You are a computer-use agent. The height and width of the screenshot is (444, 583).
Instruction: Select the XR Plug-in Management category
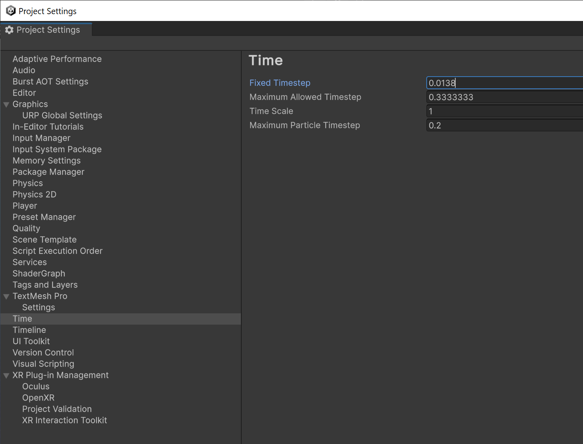[60, 375]
